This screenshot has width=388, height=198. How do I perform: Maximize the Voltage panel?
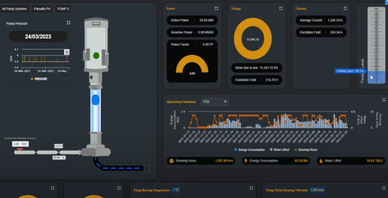point(281,8)
